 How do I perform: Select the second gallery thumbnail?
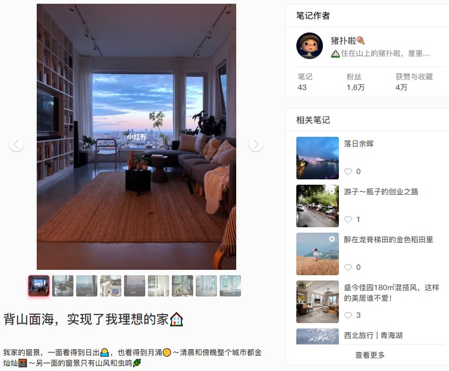click(63, 286)
